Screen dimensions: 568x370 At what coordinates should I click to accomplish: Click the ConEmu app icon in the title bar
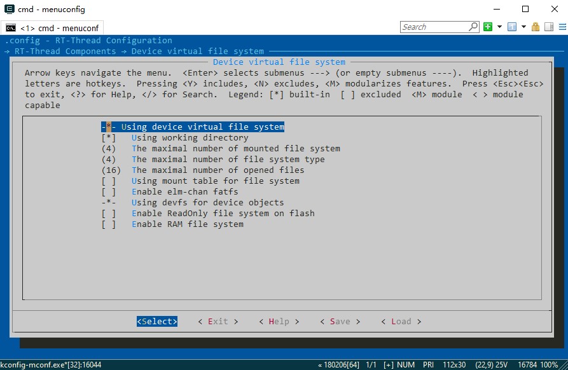9,9
